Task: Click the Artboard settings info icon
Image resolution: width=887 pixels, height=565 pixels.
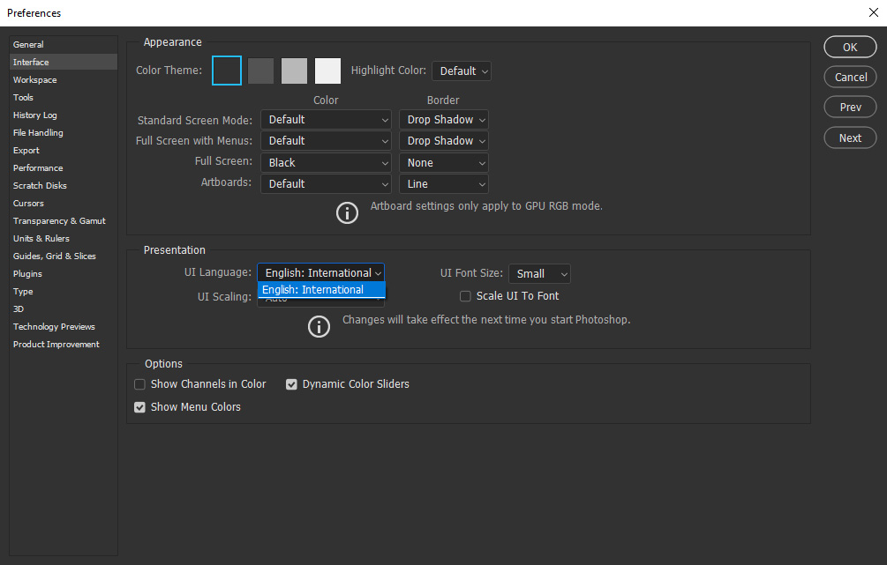Action: [347, 212]
